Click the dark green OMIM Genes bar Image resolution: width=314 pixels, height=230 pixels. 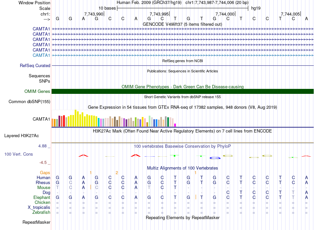(182, 91)
